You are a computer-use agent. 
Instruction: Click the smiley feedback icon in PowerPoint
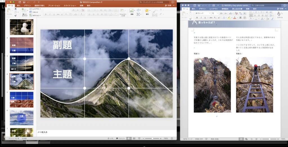tap(173, 2)
